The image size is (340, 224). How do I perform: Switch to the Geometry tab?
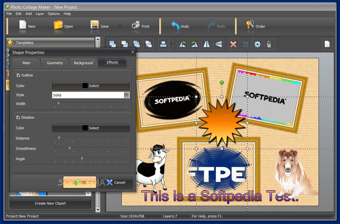(55, 63)
